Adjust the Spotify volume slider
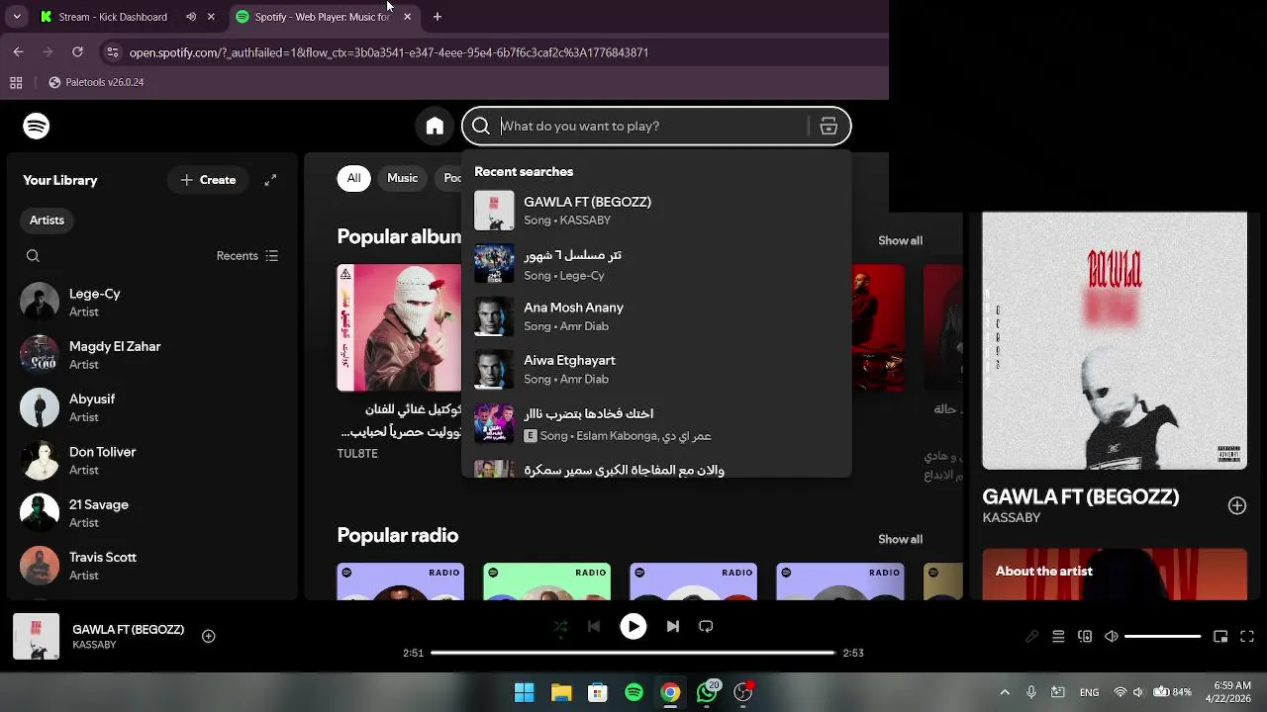The image size is (1267, 712). coord(1163,637)
